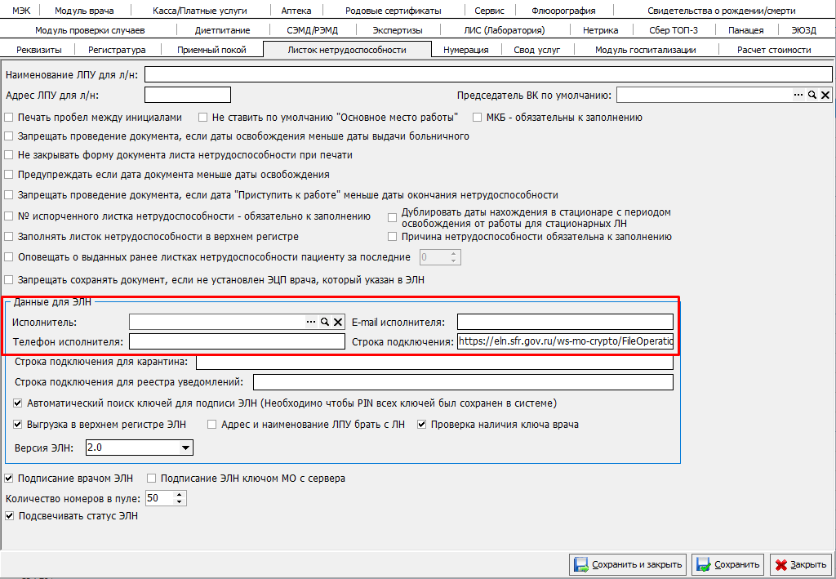Open Председатель ВК selection via ellipsis icon

[798, 96]
